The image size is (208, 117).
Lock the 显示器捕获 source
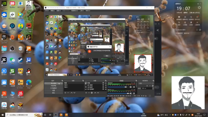tap(106, 89)
